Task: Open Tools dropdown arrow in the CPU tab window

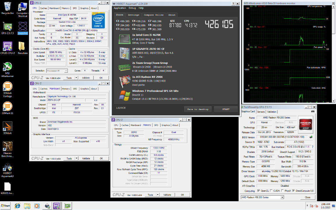Action: click(x=76, y=78)
